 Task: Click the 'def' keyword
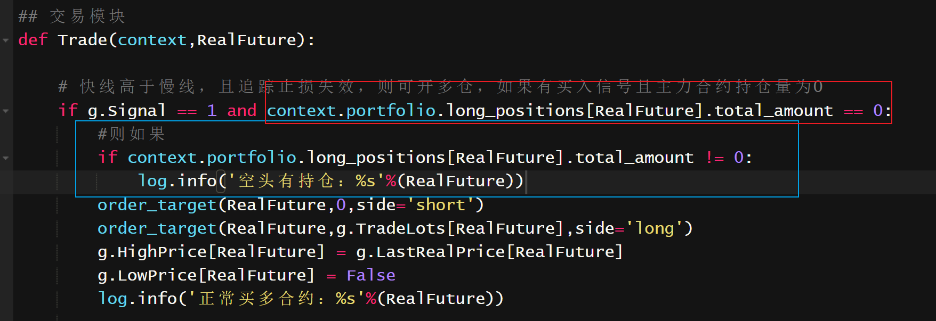point(33,40)
